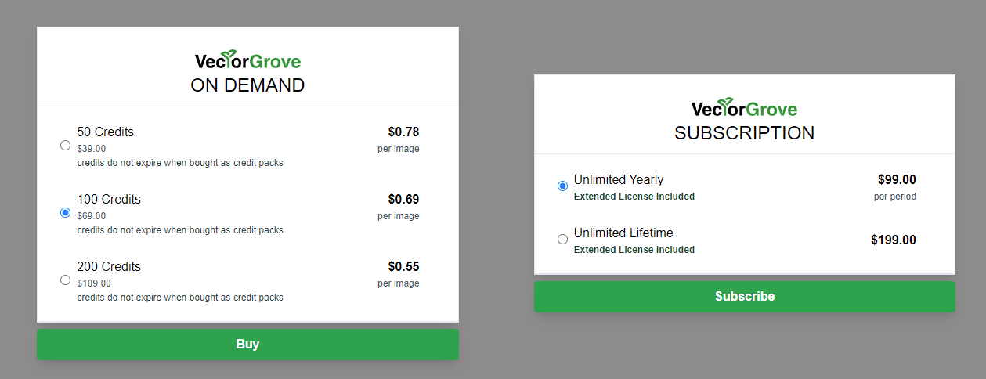
Task: Select the Unlimited Yearly radio button
Action: coord(562,186)
